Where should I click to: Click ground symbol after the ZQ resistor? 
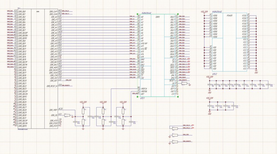[x=190, y=85]
